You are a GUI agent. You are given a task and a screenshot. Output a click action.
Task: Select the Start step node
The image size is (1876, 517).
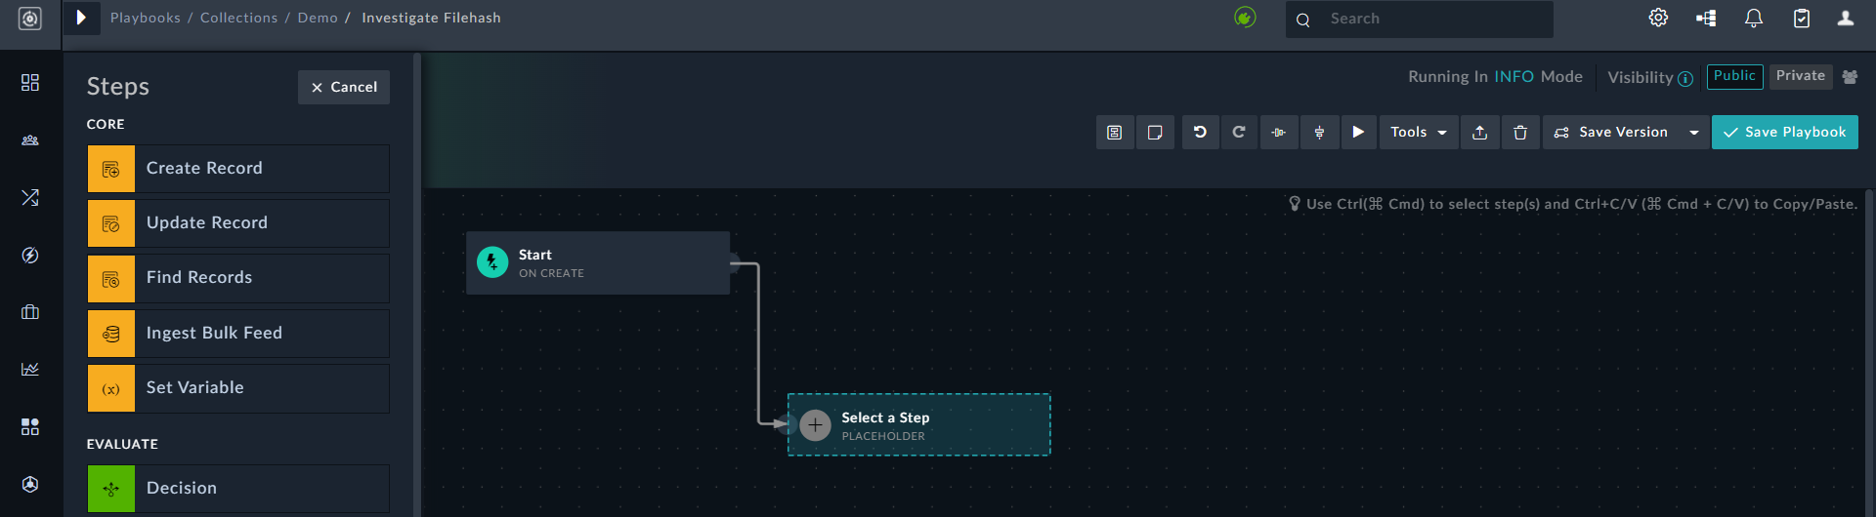point(598,263)
